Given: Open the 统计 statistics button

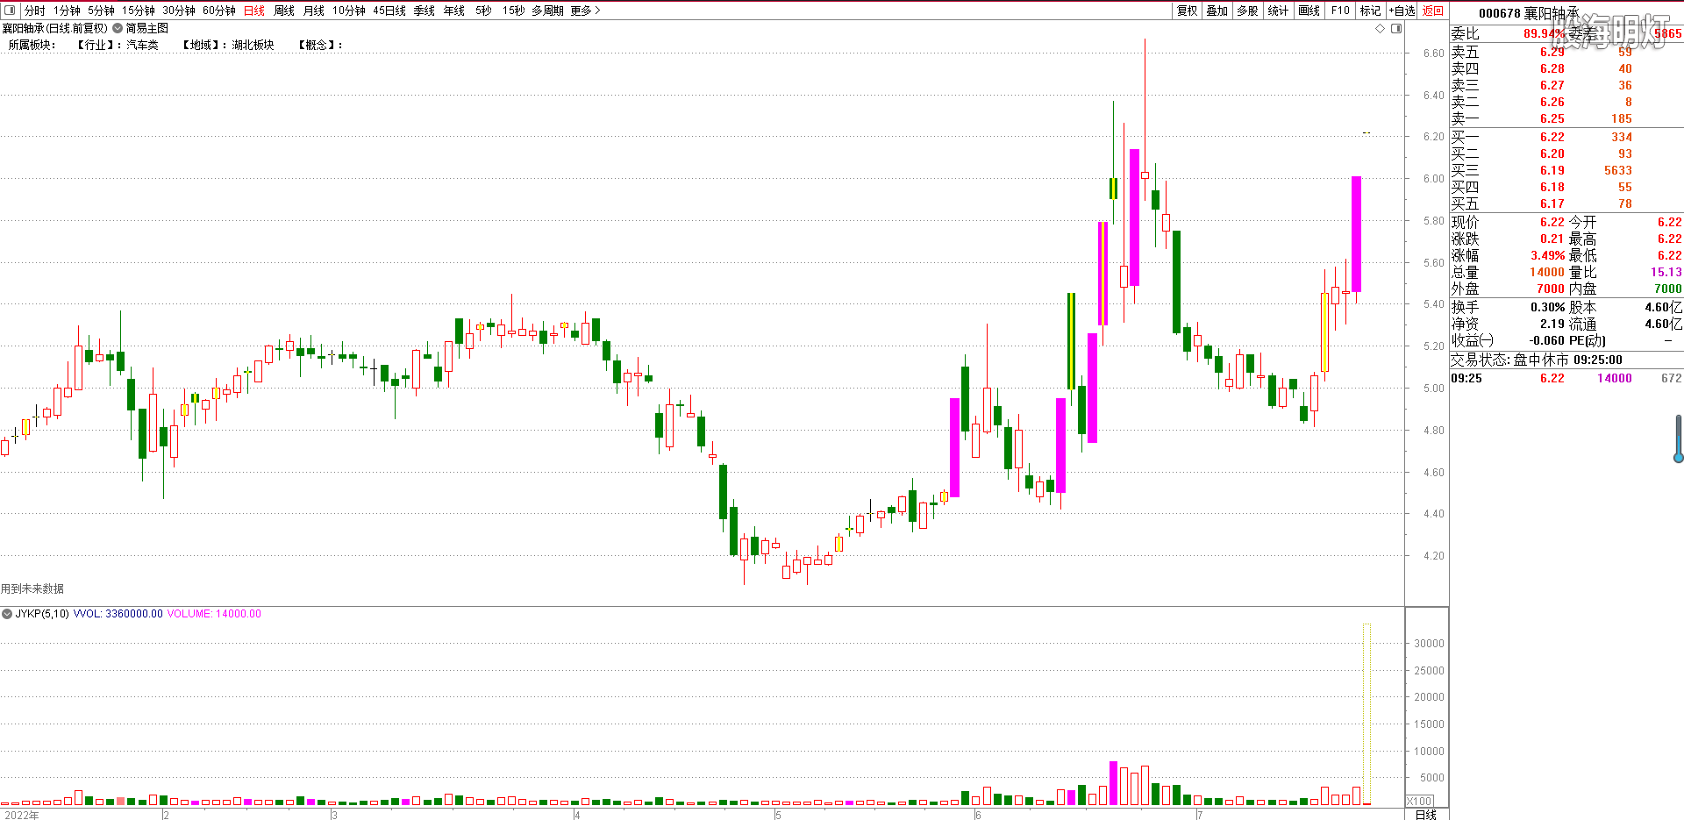Looking at the screenshot, I should pos(1278,11).
